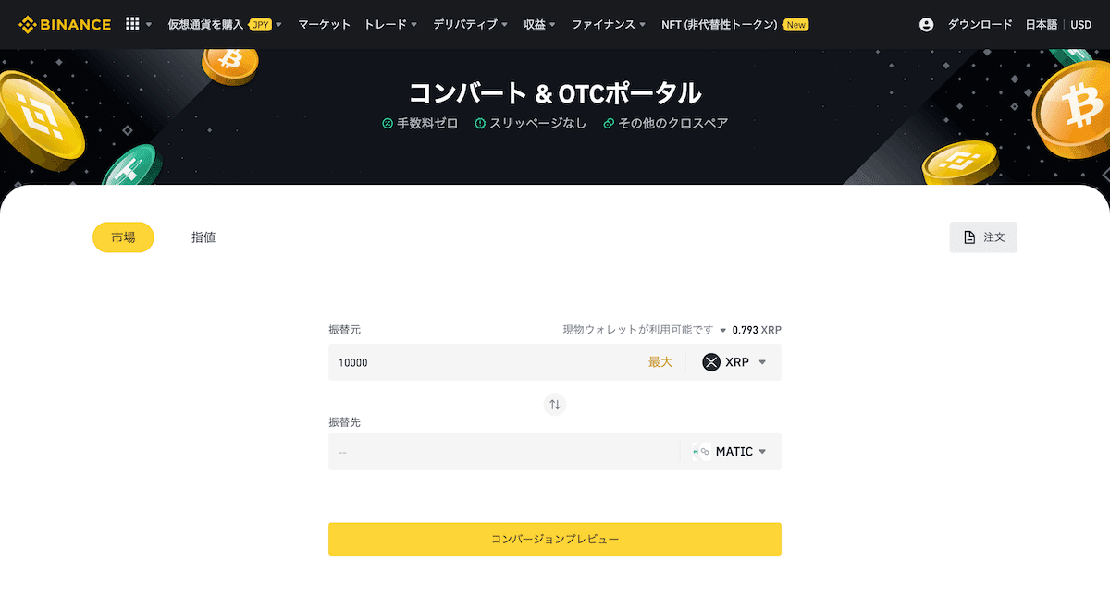1110x608 pixels.
Task: Open the Binance logo home link
Action: [65, 24]
